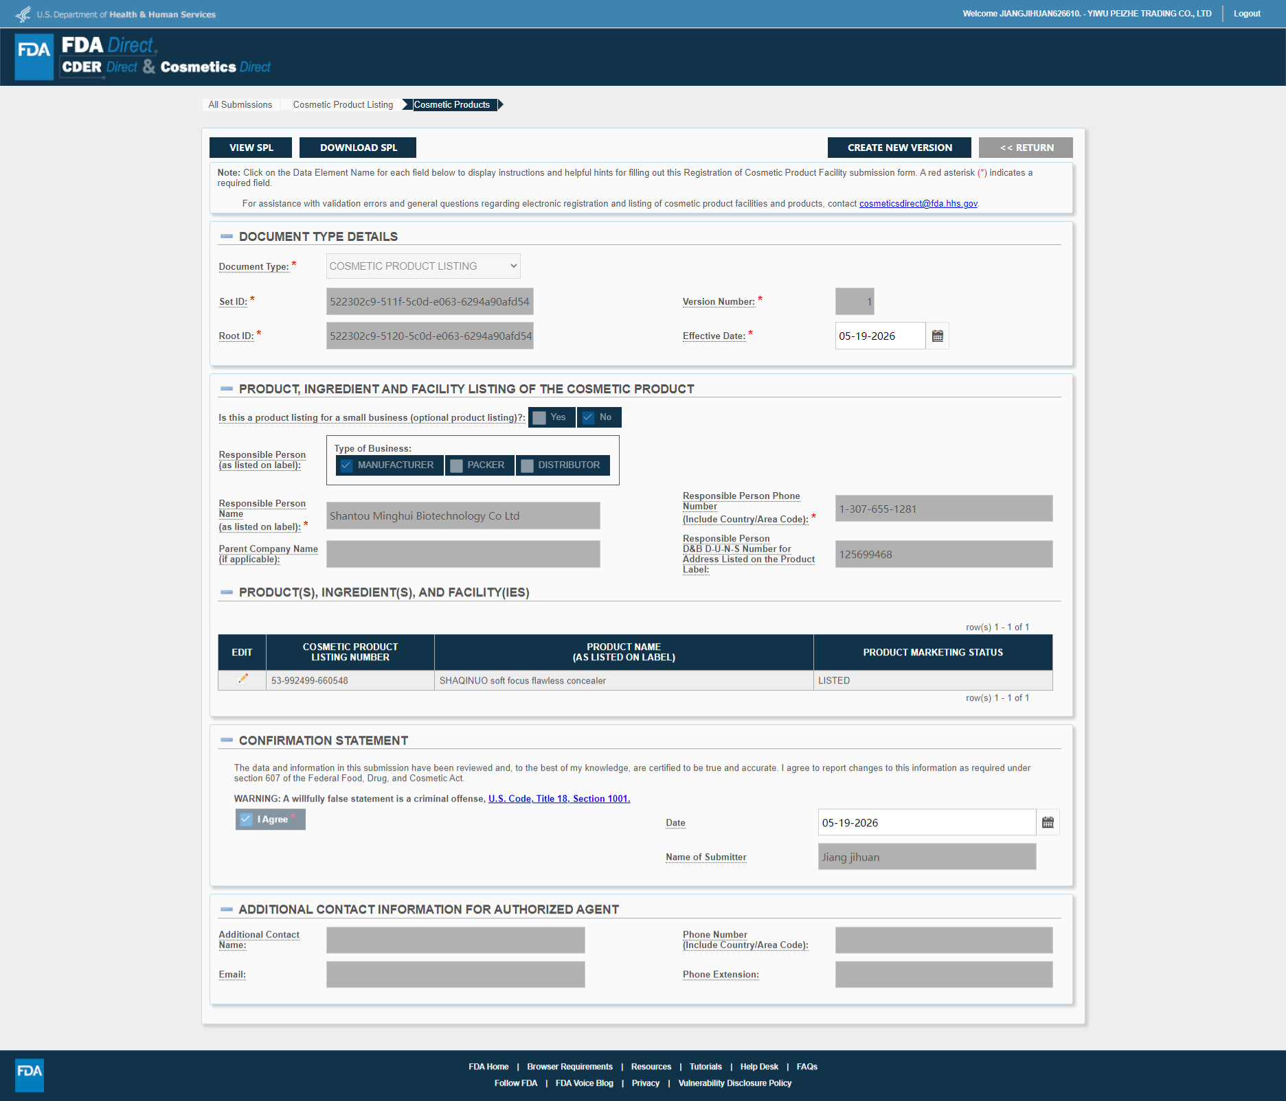Click the Download SPL button

[x=358, y=148]
